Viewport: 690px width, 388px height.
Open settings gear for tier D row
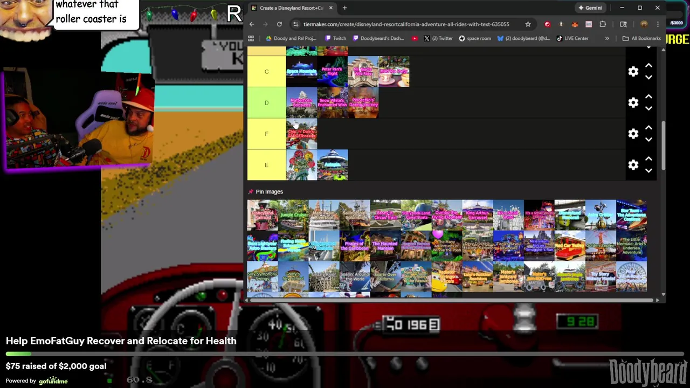pos(633,102)
